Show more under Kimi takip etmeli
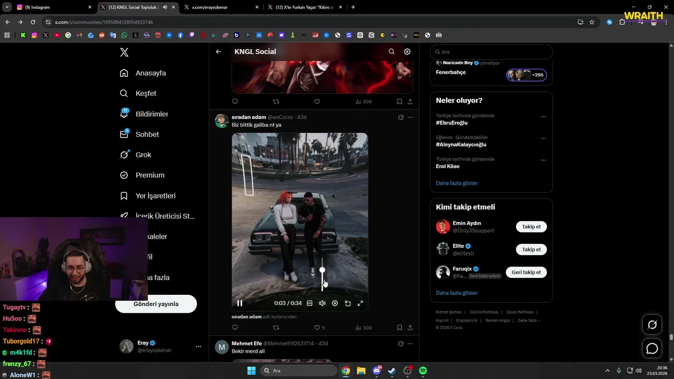The width and height of the screenshot is (674, 379). pos(457,293)
